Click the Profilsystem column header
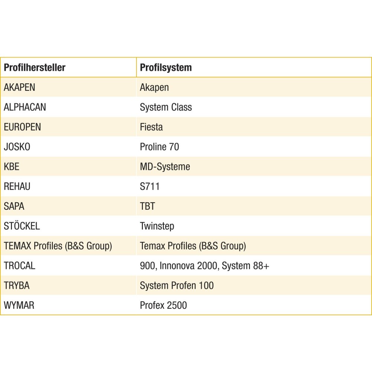 coord(166,68)
